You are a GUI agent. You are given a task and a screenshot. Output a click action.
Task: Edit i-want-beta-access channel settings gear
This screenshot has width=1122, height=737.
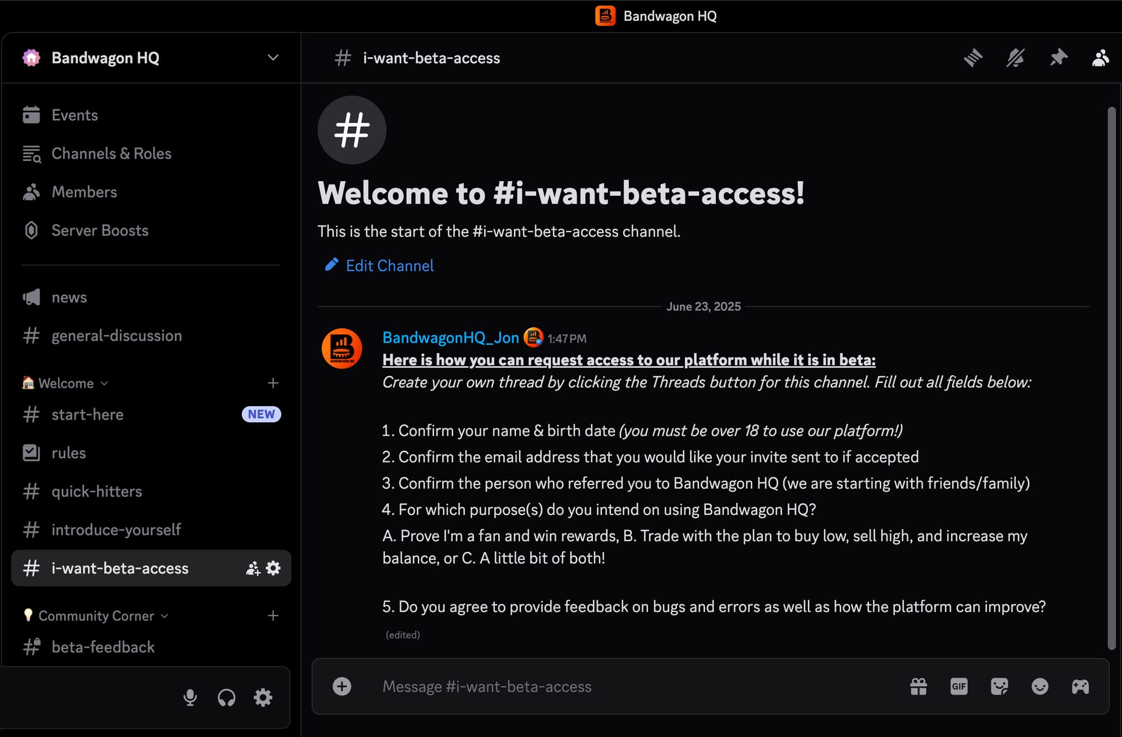coord(273,568)
